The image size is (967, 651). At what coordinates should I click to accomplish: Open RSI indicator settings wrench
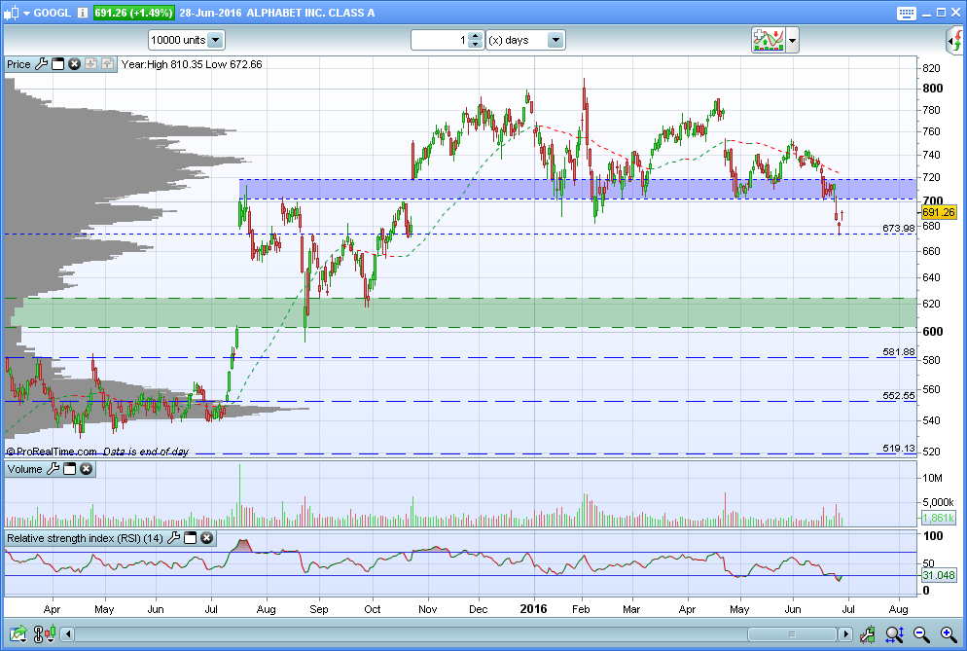pyautogui.click(x=173, y=538)
